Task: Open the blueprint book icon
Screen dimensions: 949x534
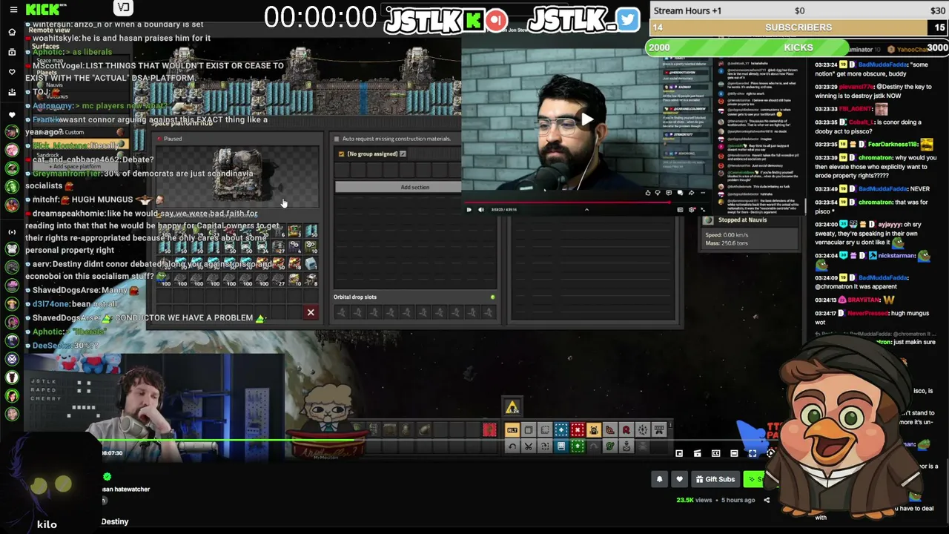Action: 561,446
